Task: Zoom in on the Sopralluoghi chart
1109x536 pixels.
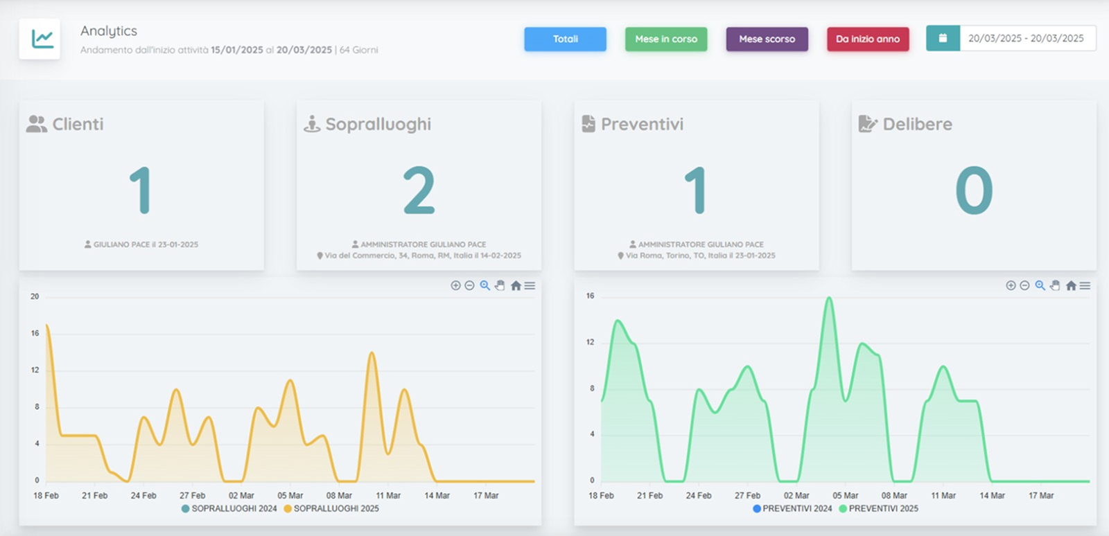Action: pyautogui.click(x=455, y=285)
